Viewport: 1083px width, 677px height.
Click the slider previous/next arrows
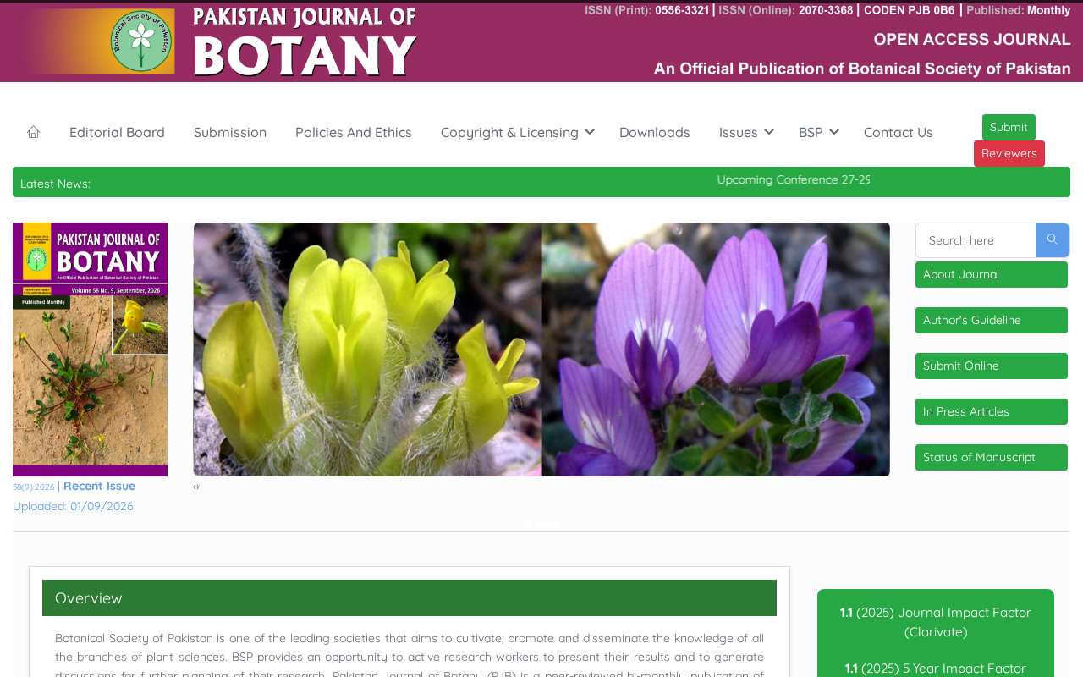[x=196, y=487]
